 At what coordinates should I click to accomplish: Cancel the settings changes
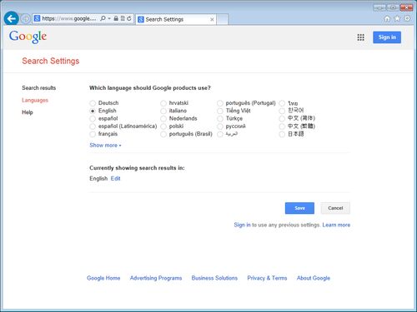click(x=335, y=208)
